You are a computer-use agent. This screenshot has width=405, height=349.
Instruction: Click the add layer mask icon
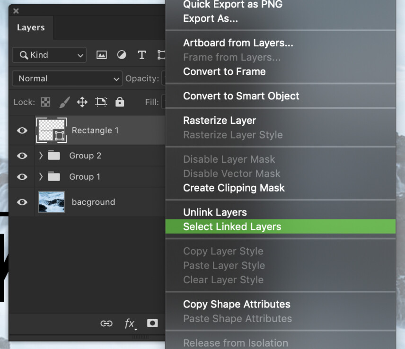pyautogui.click(x=152, y=323)
